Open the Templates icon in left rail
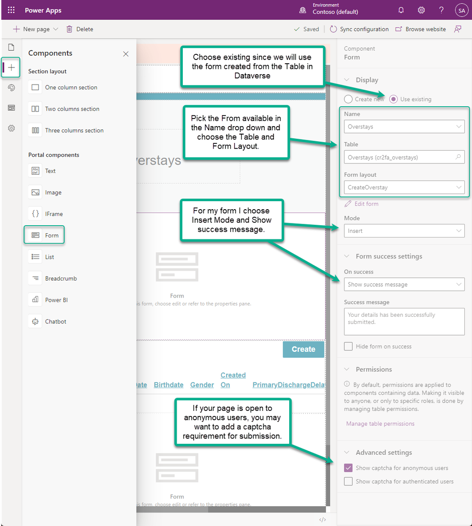This screenshot has width=472, height=526. click(x=11, y=108)
